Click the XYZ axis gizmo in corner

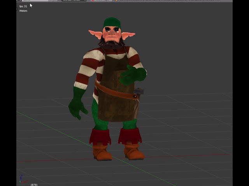[x=23, y=179]
